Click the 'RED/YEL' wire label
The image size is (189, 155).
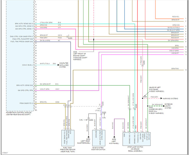click(176, 17)
